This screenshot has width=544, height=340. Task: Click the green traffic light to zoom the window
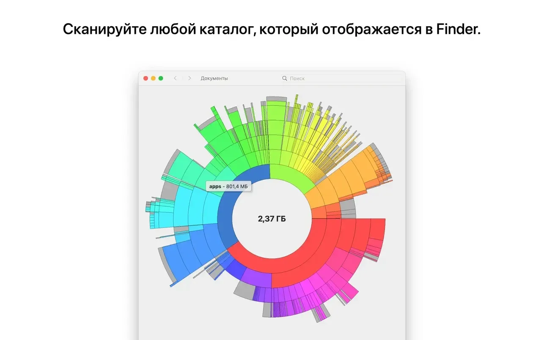tap(160, 78)
